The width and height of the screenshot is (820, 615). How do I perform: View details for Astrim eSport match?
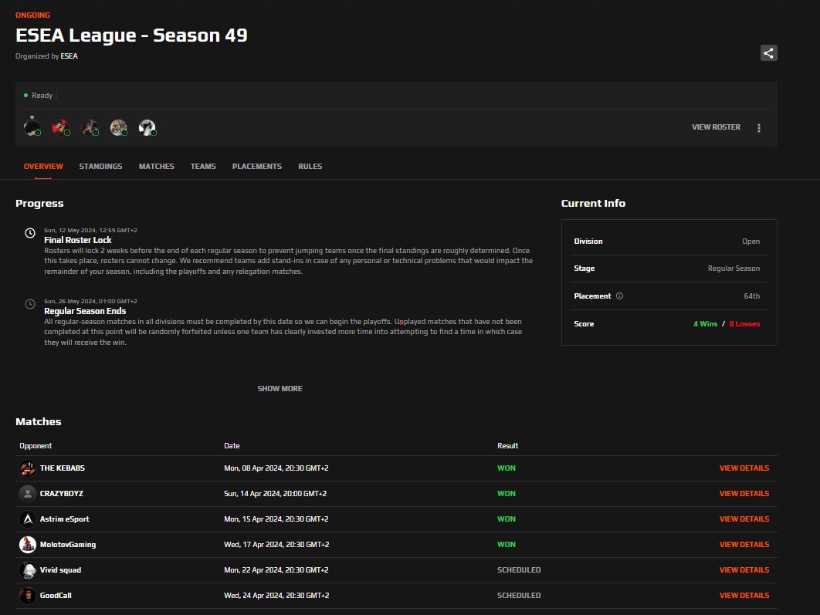(x=744, y=519)
